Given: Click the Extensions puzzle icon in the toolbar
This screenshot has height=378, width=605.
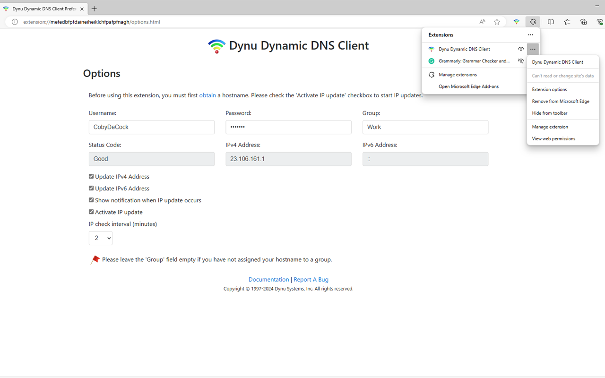Looking at the screenshot, I should coord(533,22).
